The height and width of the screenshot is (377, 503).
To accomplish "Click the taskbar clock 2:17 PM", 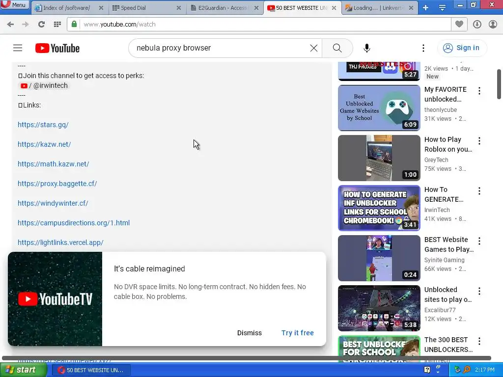I will pos(485,370).
